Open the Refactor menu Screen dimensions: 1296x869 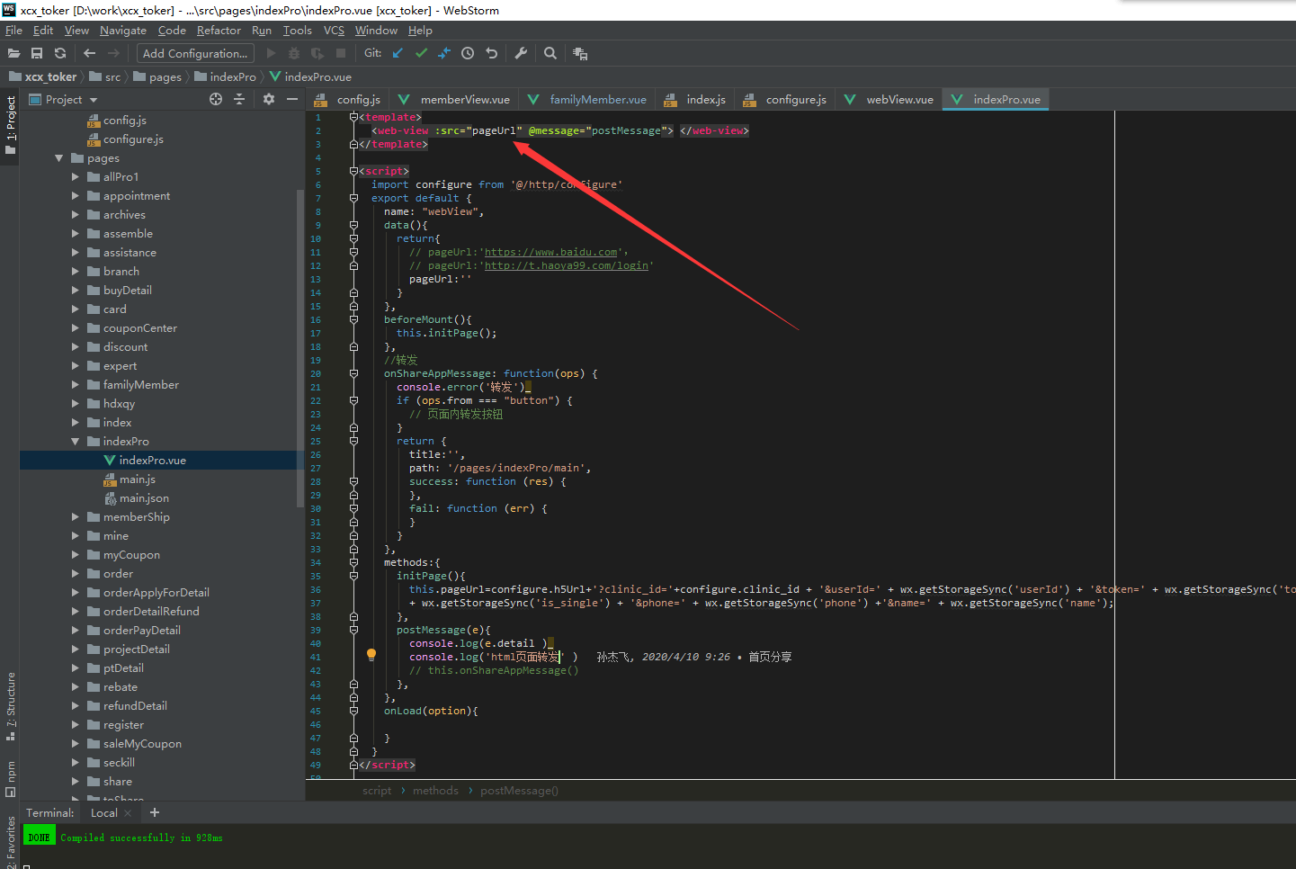tap(219, 31)
